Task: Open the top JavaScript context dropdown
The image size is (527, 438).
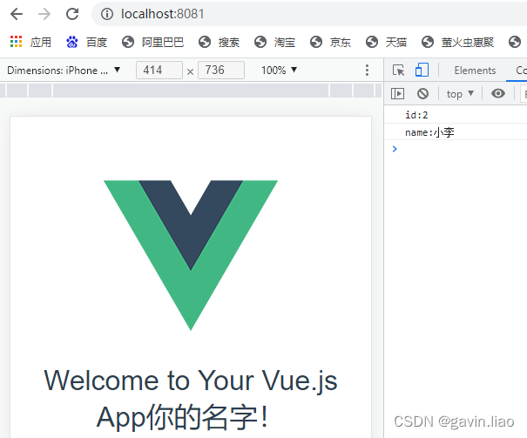Action: tap(460, 94)
